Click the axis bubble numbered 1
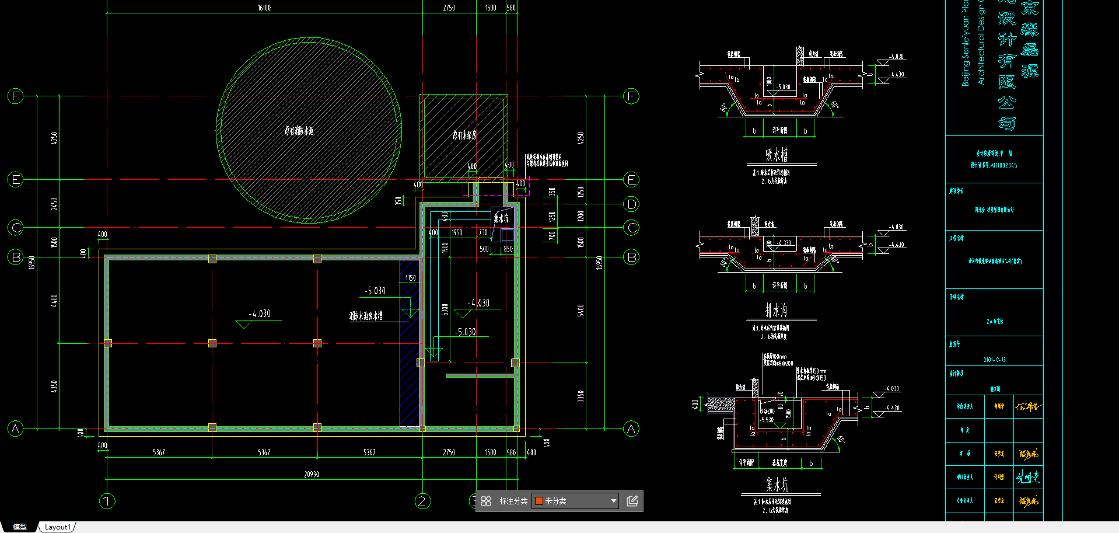 [107, 501]
